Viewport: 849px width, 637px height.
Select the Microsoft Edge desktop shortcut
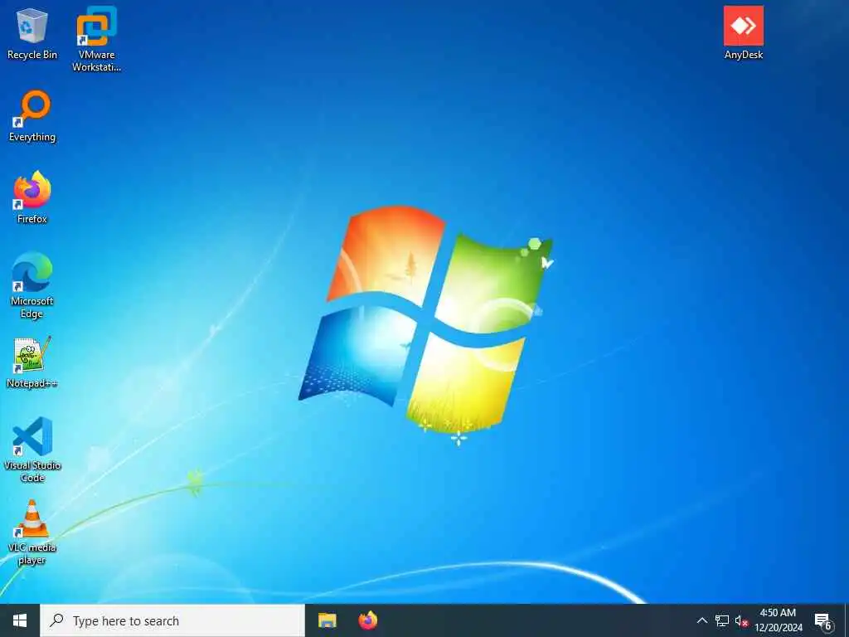pos(32,285)
